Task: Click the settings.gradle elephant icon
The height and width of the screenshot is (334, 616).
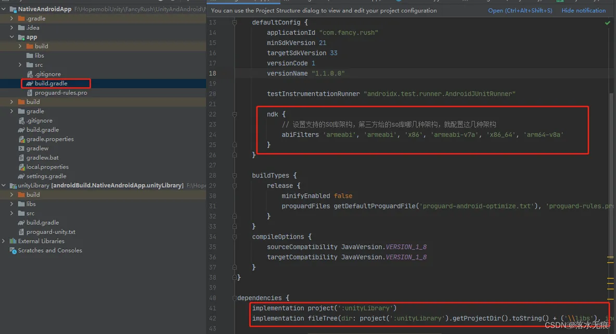Action: tap(21, 176)
